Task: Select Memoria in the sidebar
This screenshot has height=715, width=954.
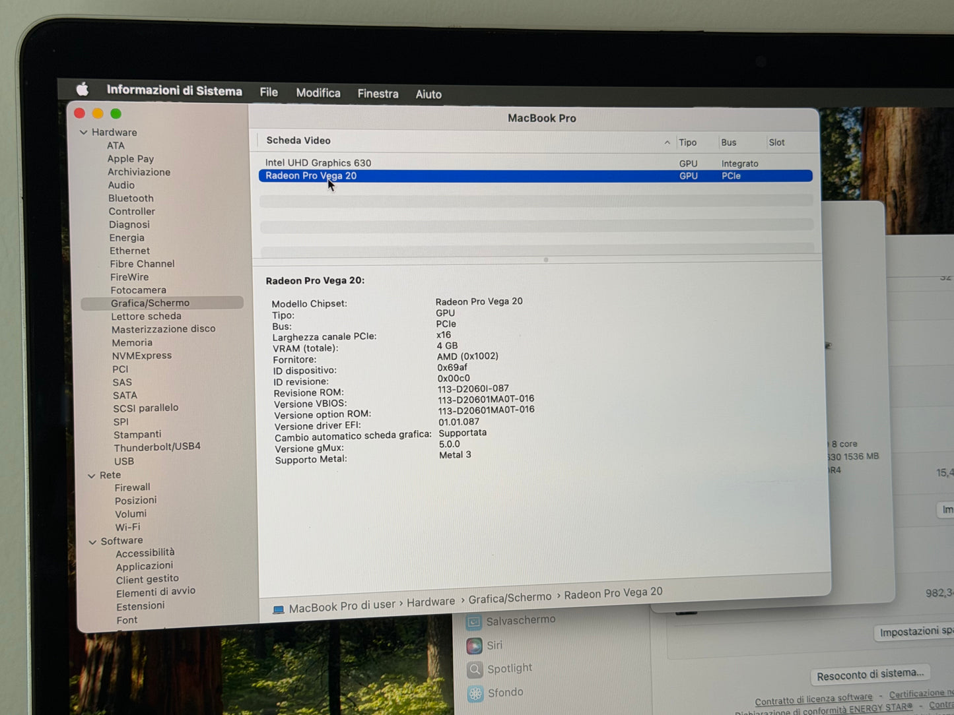Action: pos(132,343)
